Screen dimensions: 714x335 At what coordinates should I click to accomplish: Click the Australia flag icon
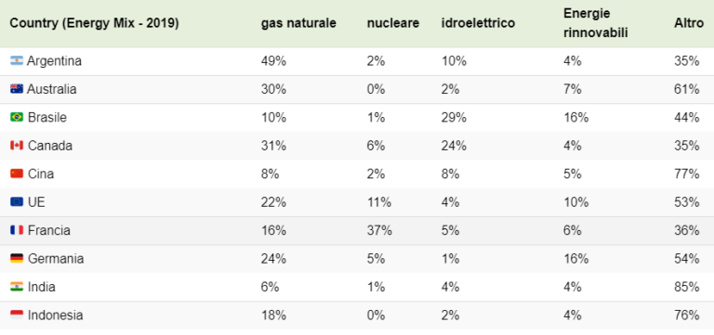[x=17, y=89]
